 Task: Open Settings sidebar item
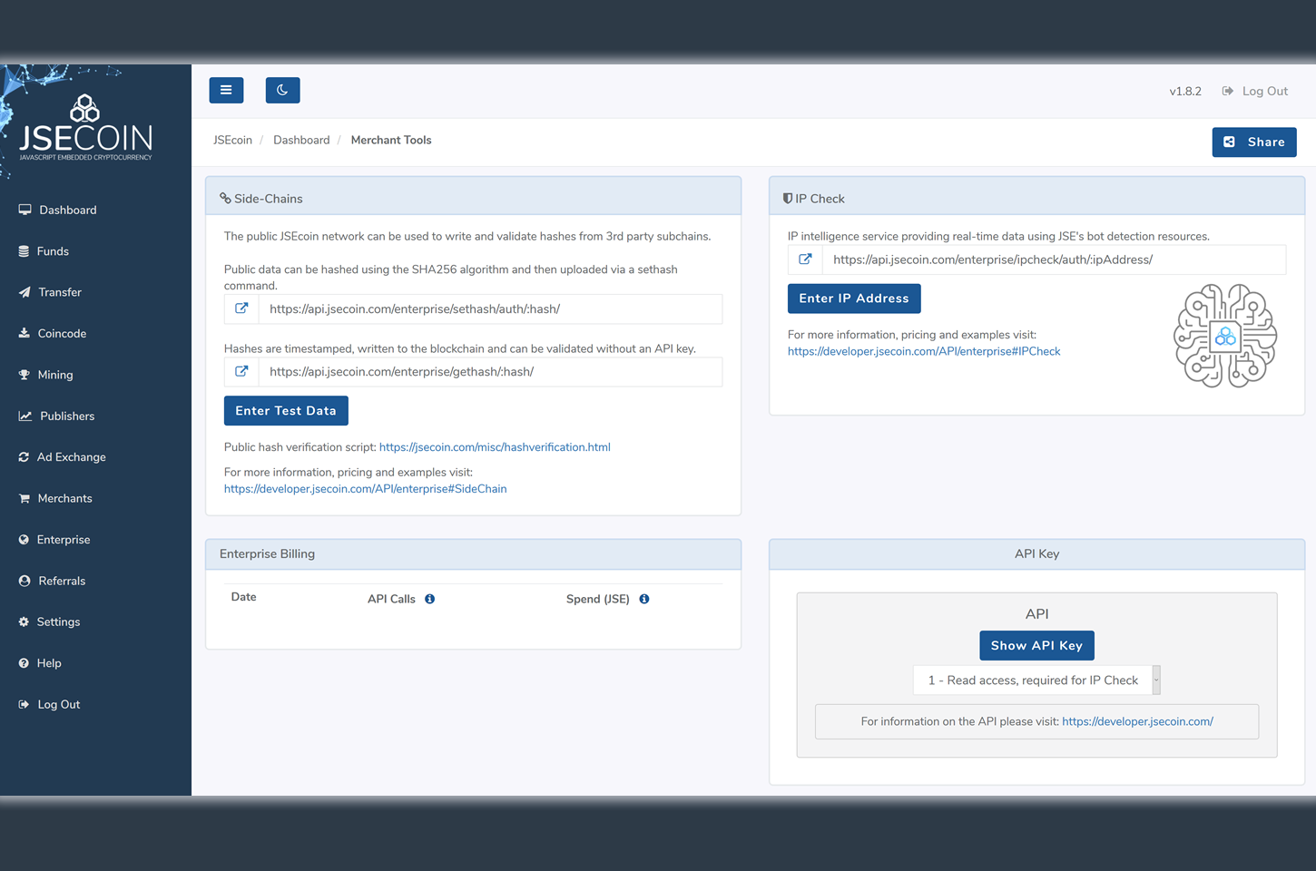(x=58, y=622)
